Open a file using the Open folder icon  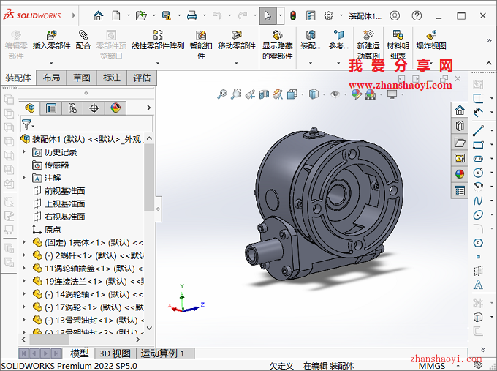point(141,15)
